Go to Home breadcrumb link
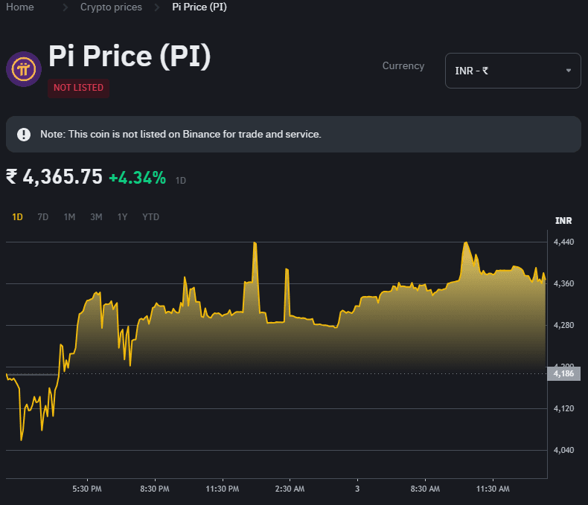588x505 pixels. click(x=20, y=7)
